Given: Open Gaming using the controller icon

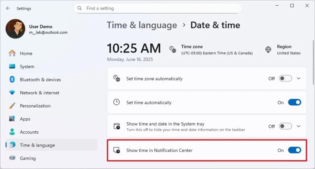Looking at the screenshot, I should [12, 158].
